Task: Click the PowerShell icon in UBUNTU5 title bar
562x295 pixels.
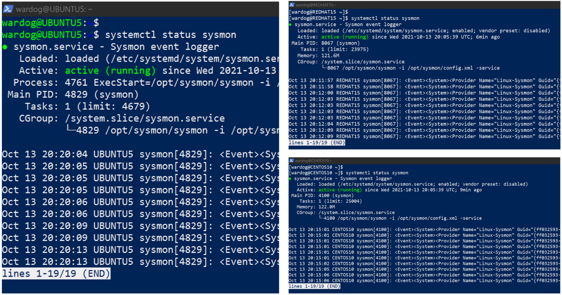Action: [x=8, y=9]
